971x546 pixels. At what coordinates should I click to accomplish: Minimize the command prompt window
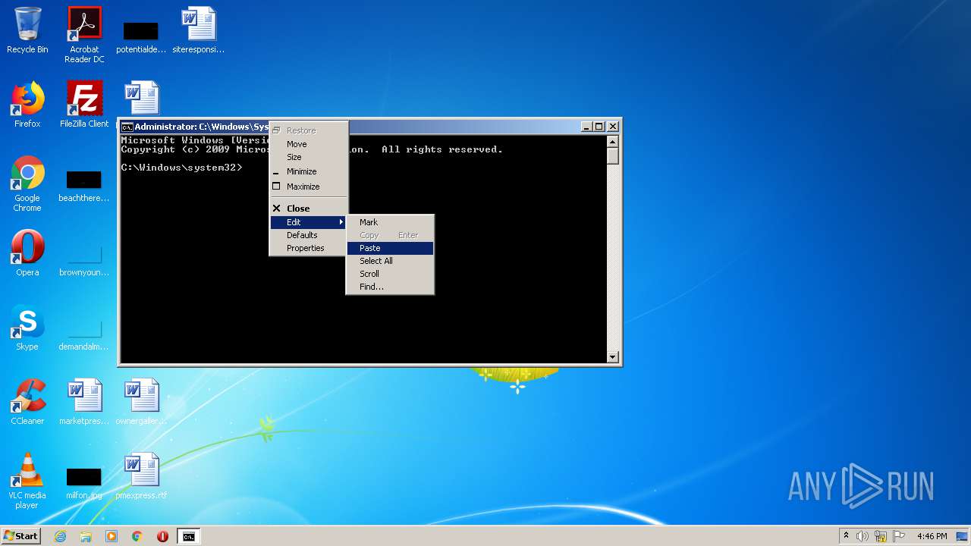tap(587, 127)
